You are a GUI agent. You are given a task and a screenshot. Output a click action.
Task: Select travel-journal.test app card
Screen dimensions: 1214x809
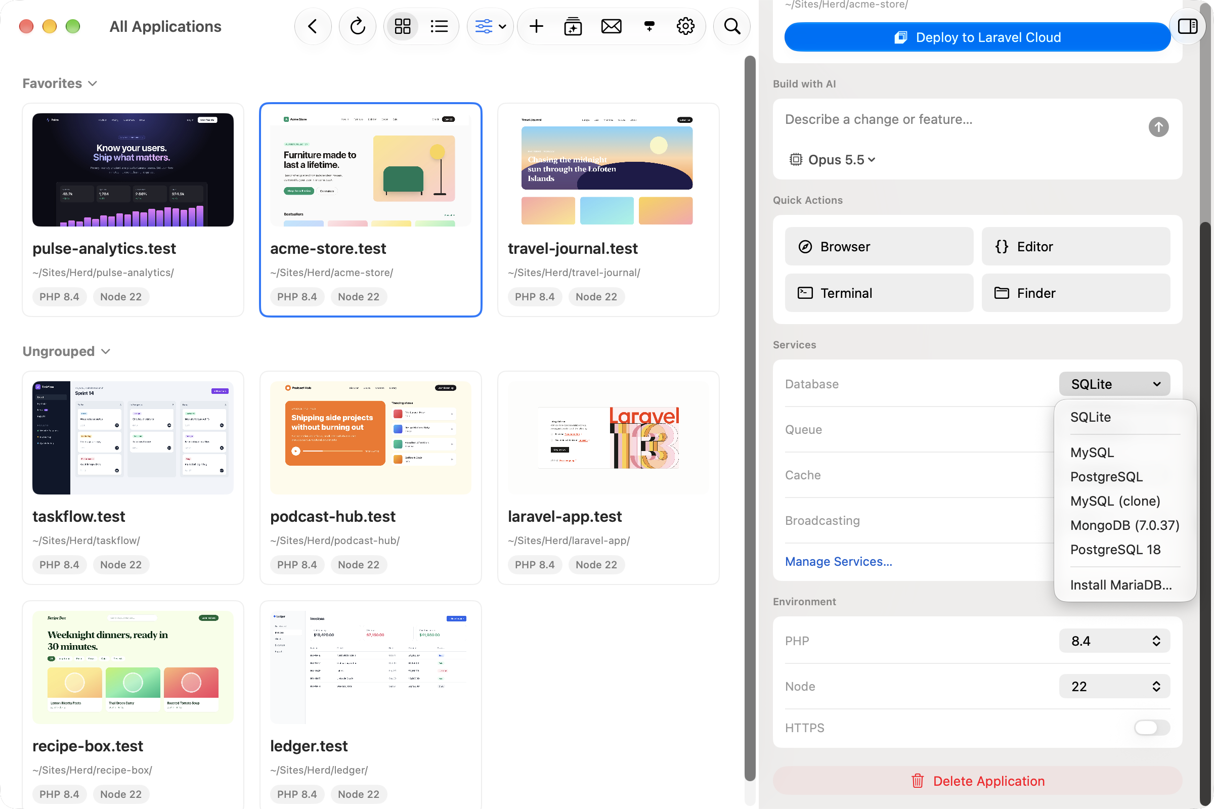click(x=608, y=210)
